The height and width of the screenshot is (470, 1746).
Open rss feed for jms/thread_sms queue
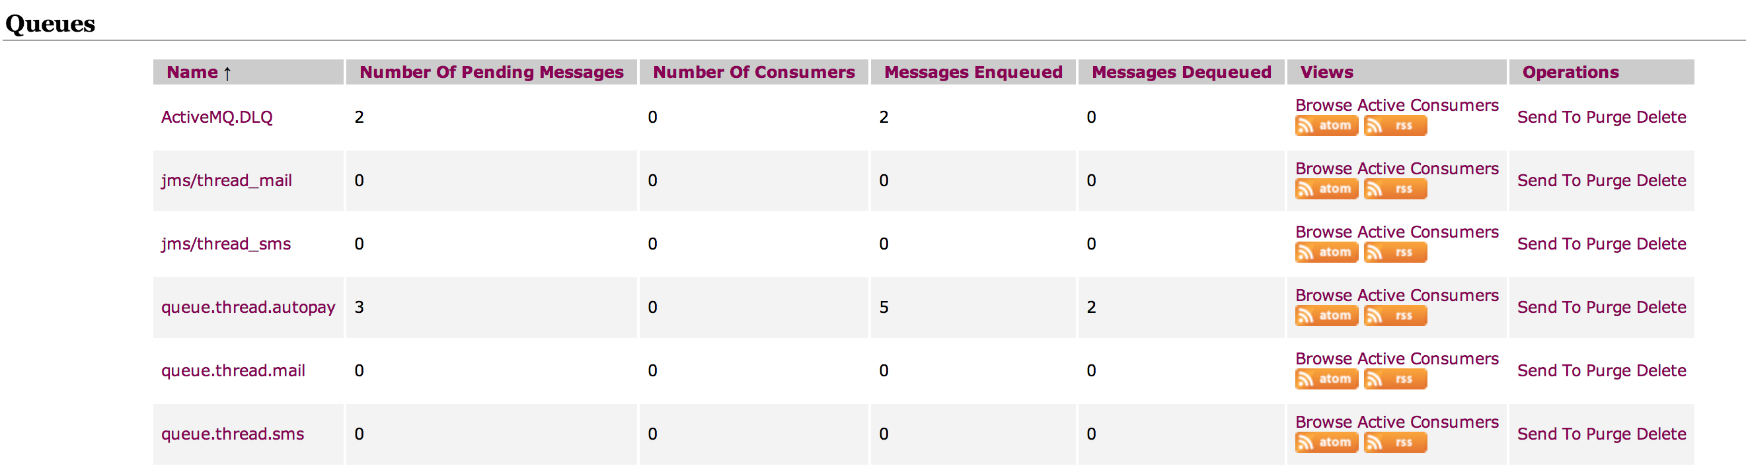[1395, 253]
